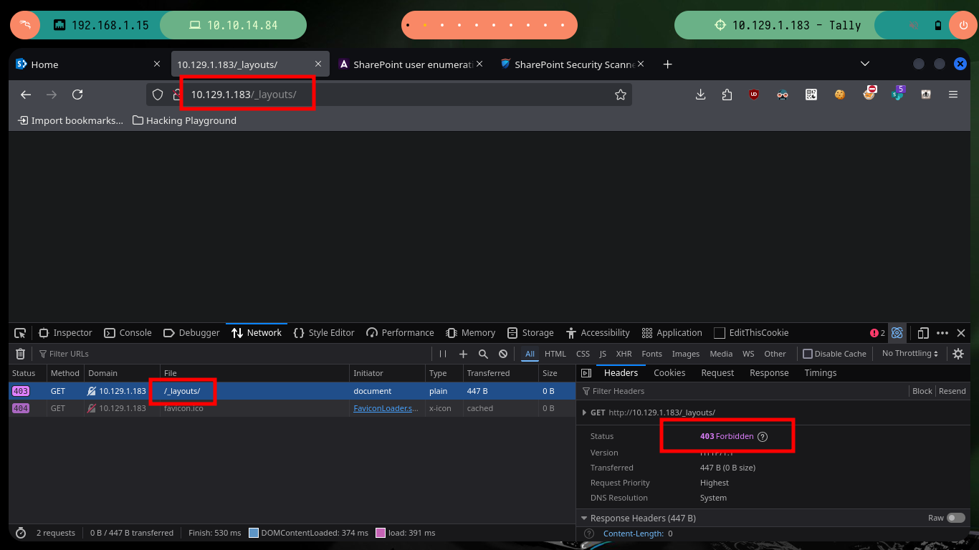Open the Style Editor panel

pos(324,333)
